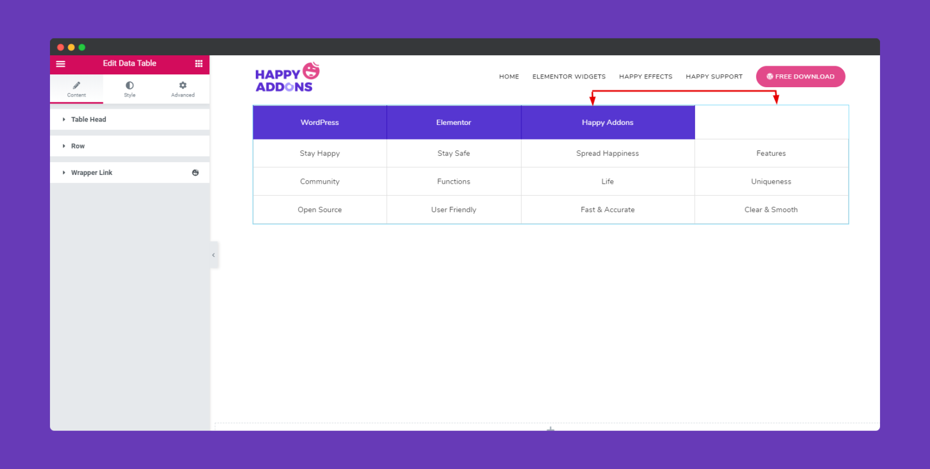Switch to the Style tab
930x469 pixels.
point(130,89)
